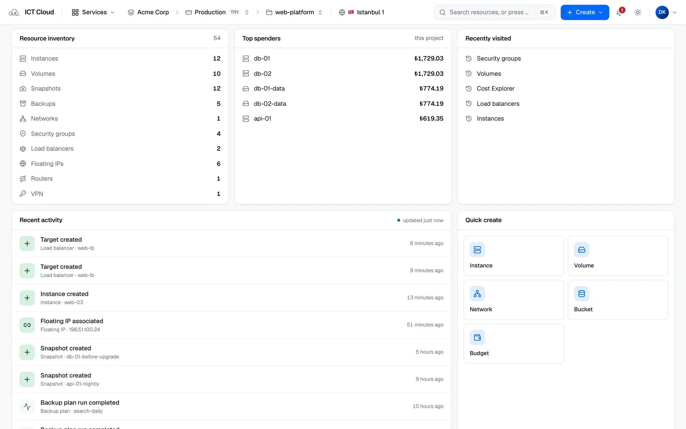
Task: Open db-01 in Top spenders
Action: click(343, 59)
